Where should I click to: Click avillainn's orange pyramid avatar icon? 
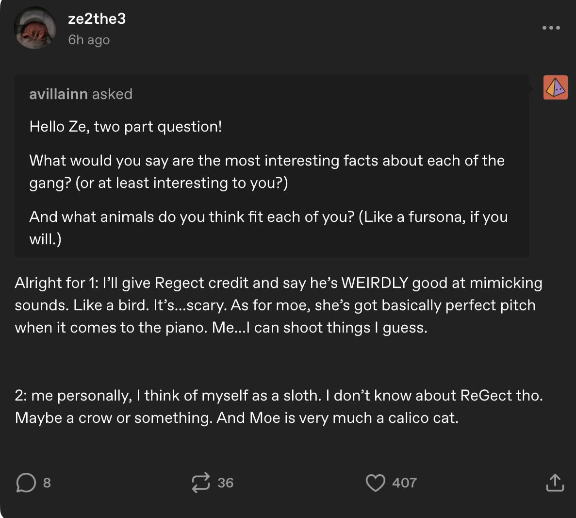tap(555, 88)
